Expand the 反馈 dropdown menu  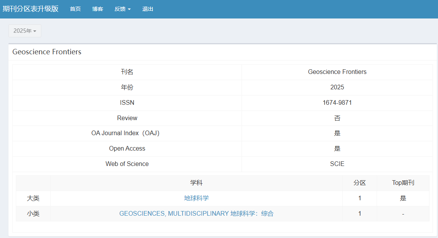point(122,9)
